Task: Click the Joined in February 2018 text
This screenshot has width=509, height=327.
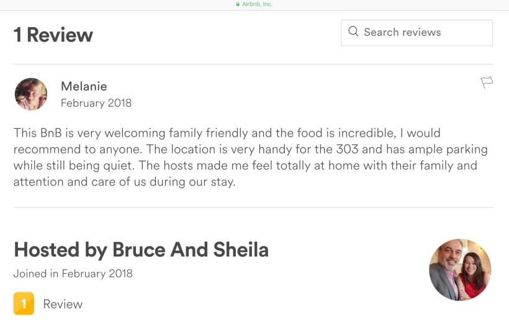Action: pos(73,273)
